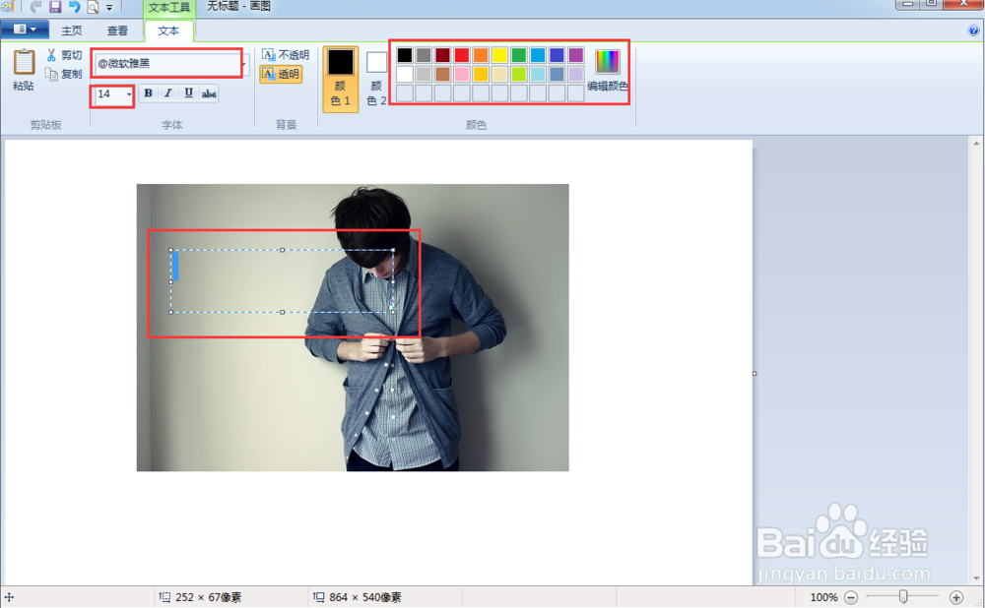Select 颜色 1 foreground color button
985x608 pixels.
(x=341, y=79)
